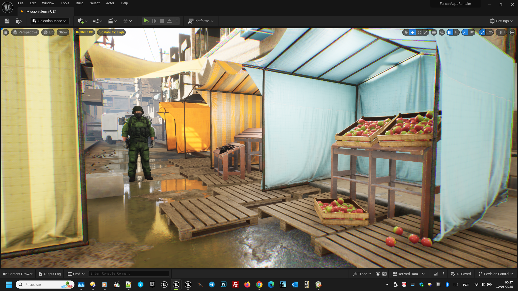This screenshot has width=518, height=291.
Task: Open the Window menu
Action: pos(48,3)
